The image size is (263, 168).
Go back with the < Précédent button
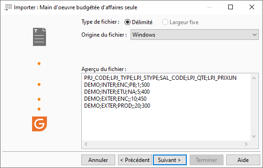(x=135, y=160)
